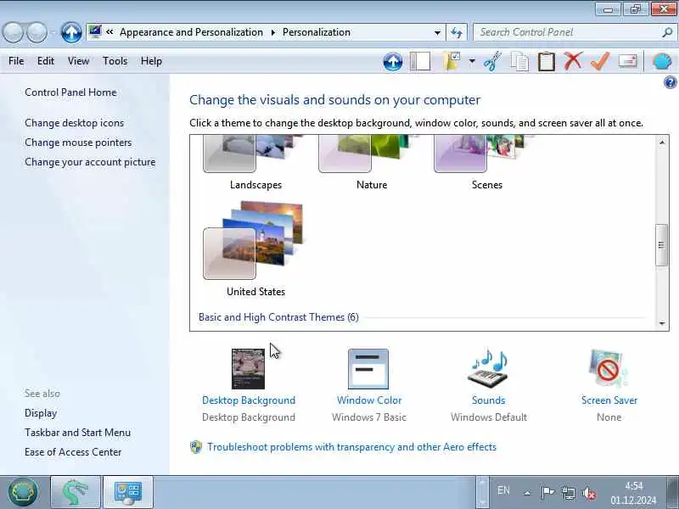Open the folder options dropdown arrow
679x509 pixels.
(x=472, y=61)
